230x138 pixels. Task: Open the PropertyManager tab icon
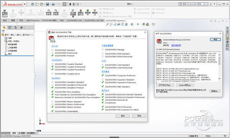coord(10,28)
